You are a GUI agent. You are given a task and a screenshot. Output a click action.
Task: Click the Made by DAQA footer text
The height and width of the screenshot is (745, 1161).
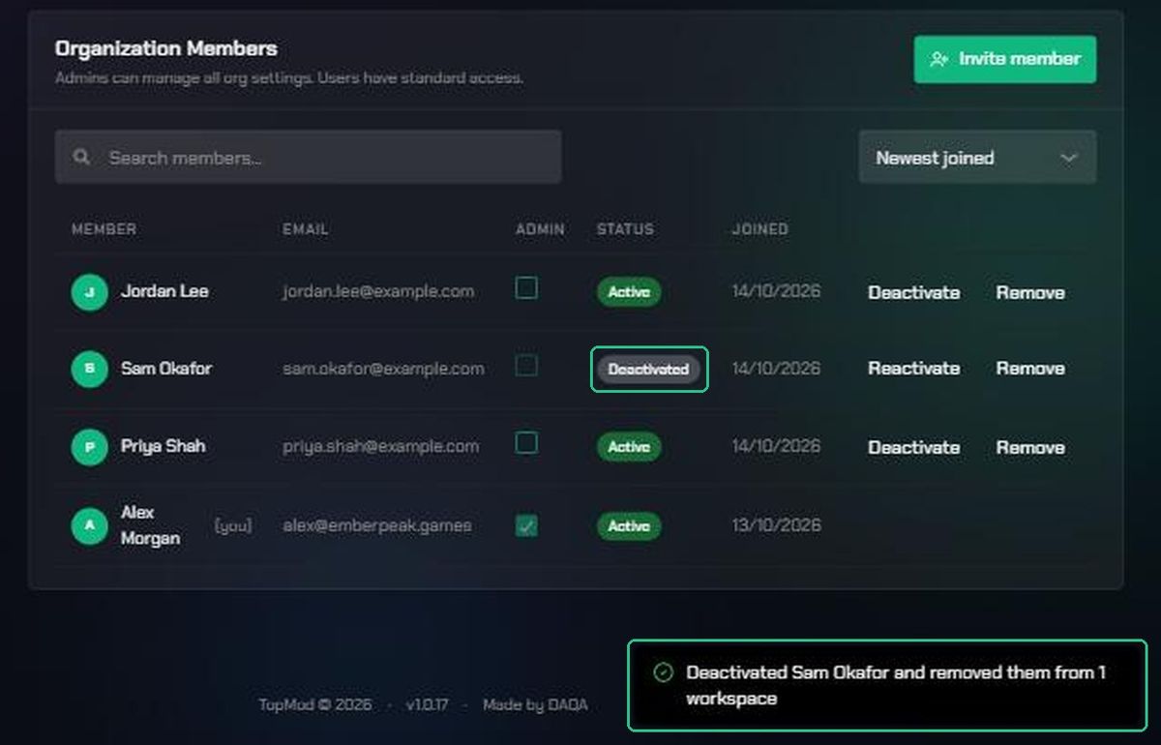[535, 704]
